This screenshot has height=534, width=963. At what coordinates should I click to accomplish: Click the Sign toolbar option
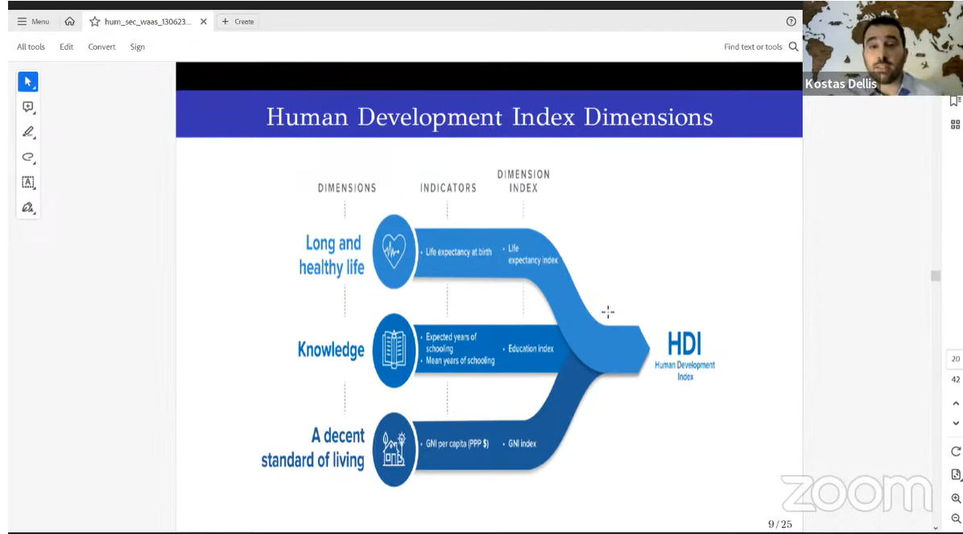[138, 47]
